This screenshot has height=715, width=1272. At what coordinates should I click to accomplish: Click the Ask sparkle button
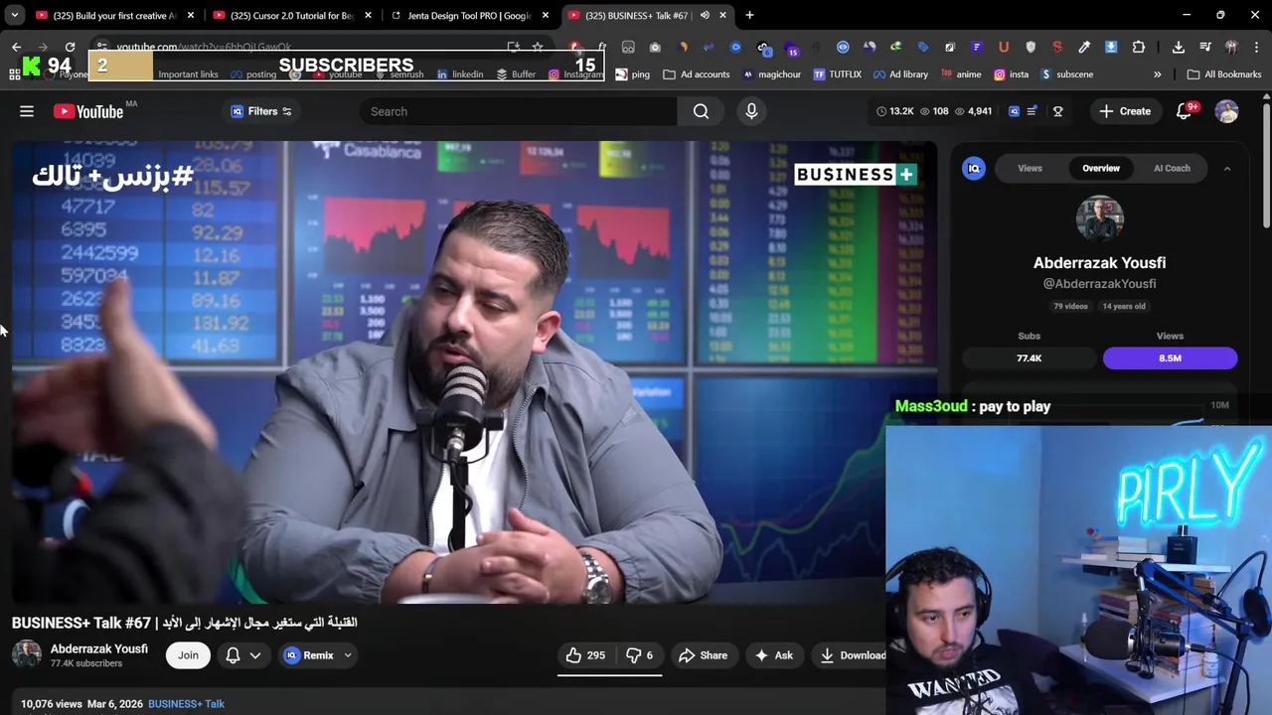[774, 655]
